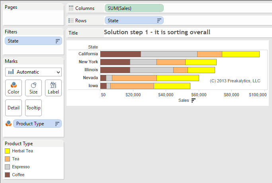The width and height of the screenshot is (272, 183).
Task: Click the Marks card header
Action: click(x=11, y=61)
